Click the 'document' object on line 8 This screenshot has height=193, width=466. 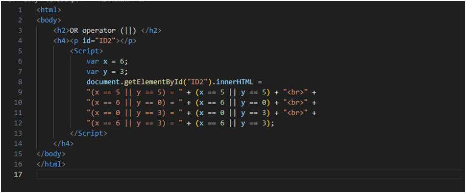tap(103, 82)
